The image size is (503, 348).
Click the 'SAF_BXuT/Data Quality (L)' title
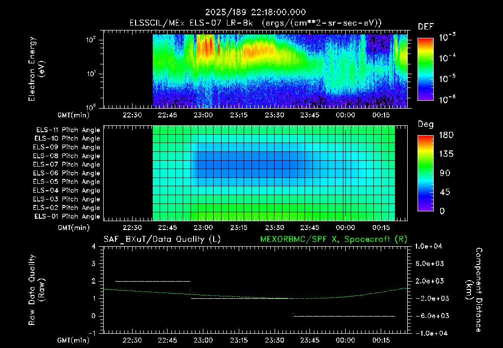tap(162, 239)
